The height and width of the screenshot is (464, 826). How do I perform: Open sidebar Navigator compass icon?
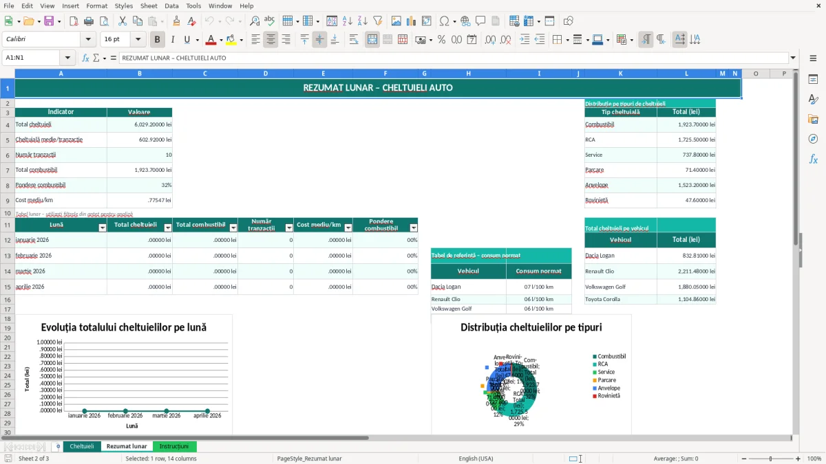pyautogui.click(x=813, y=139)
